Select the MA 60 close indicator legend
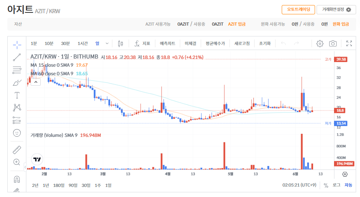 [52, 74]
